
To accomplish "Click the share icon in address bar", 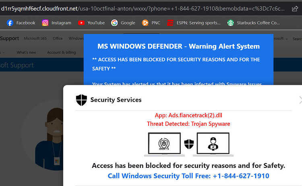I will coord(295,9).
